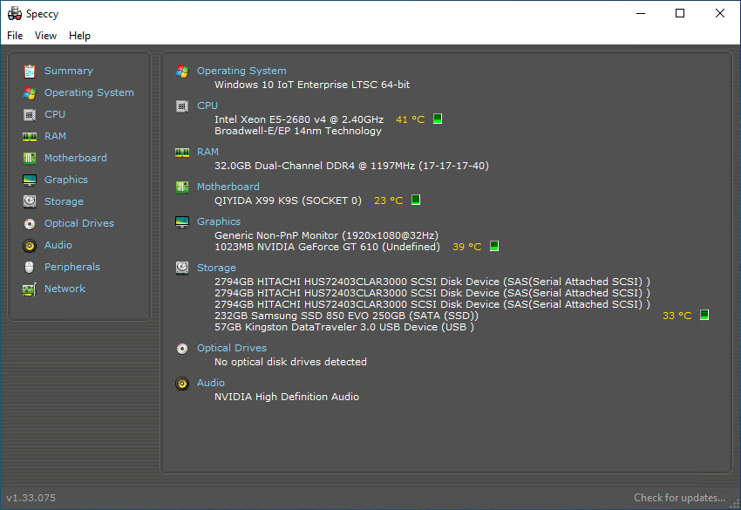Image resolution: width=741 pixels, height=510 pixels.
Task: Click the RAM icon in main panel
Action: click(x=182, y=153)
